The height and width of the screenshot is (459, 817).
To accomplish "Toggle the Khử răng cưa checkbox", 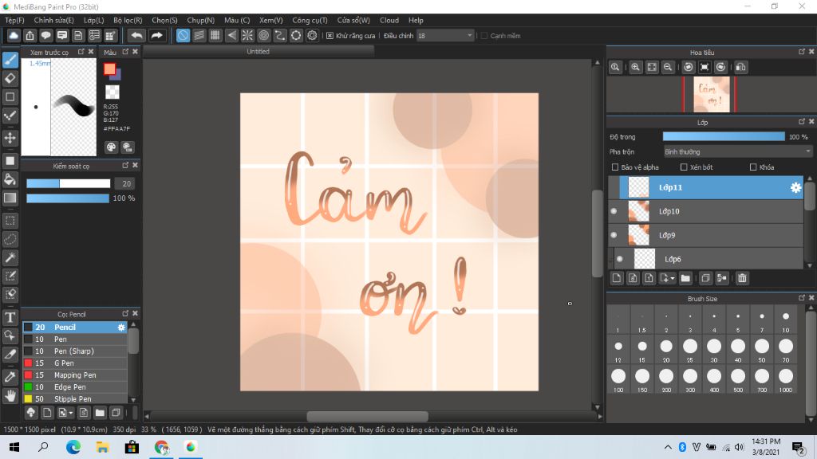I will pos(330,35).
